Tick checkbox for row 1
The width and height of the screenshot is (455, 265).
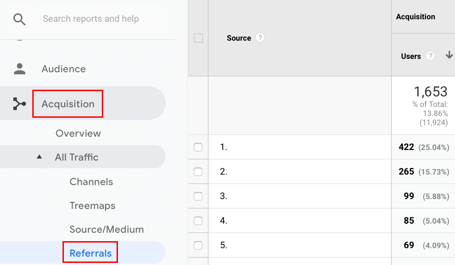click(x=198, y=147)
